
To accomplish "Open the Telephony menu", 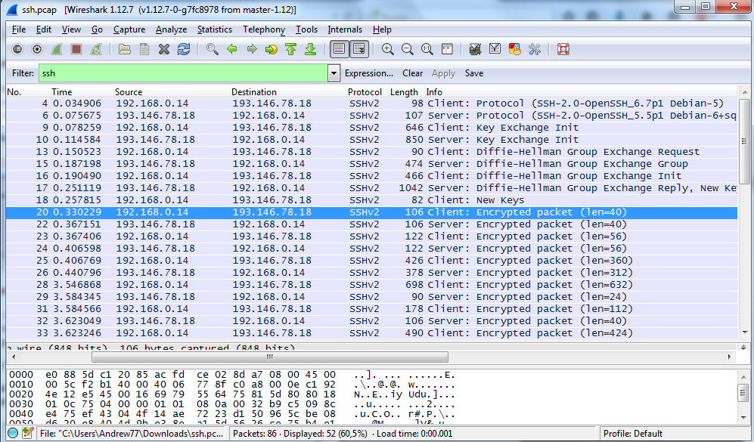I will [264, 29].
